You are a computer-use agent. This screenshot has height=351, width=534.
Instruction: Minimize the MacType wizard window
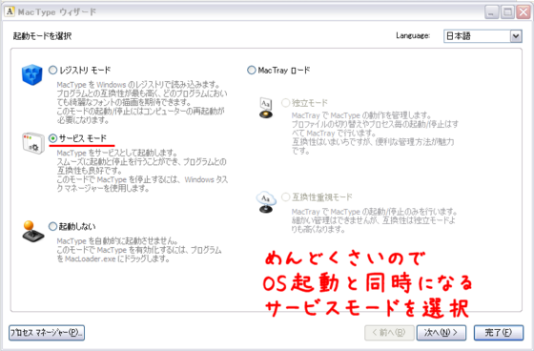[491, 12]
